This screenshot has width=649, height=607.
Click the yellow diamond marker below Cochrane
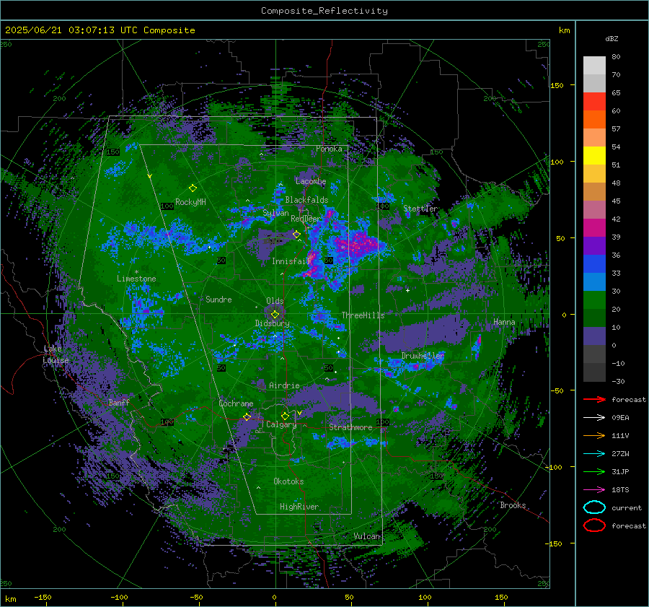tap(247, 417)
